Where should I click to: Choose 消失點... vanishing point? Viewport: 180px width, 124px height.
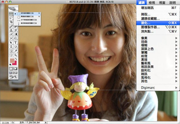[x=158, y=31]
